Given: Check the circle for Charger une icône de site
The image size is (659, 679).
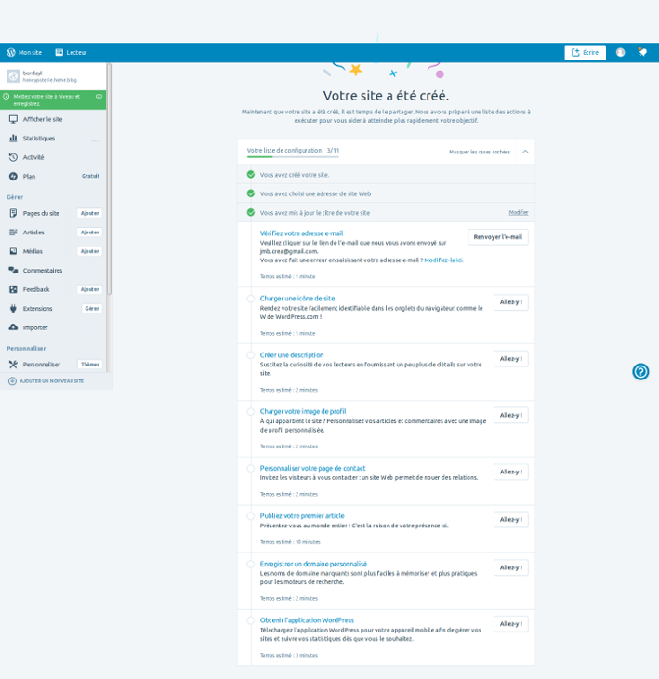Looking at the screenshot, I should pyautogui.click(x=251, y=299).
